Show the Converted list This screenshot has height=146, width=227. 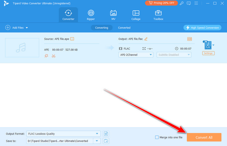(124, 28)
